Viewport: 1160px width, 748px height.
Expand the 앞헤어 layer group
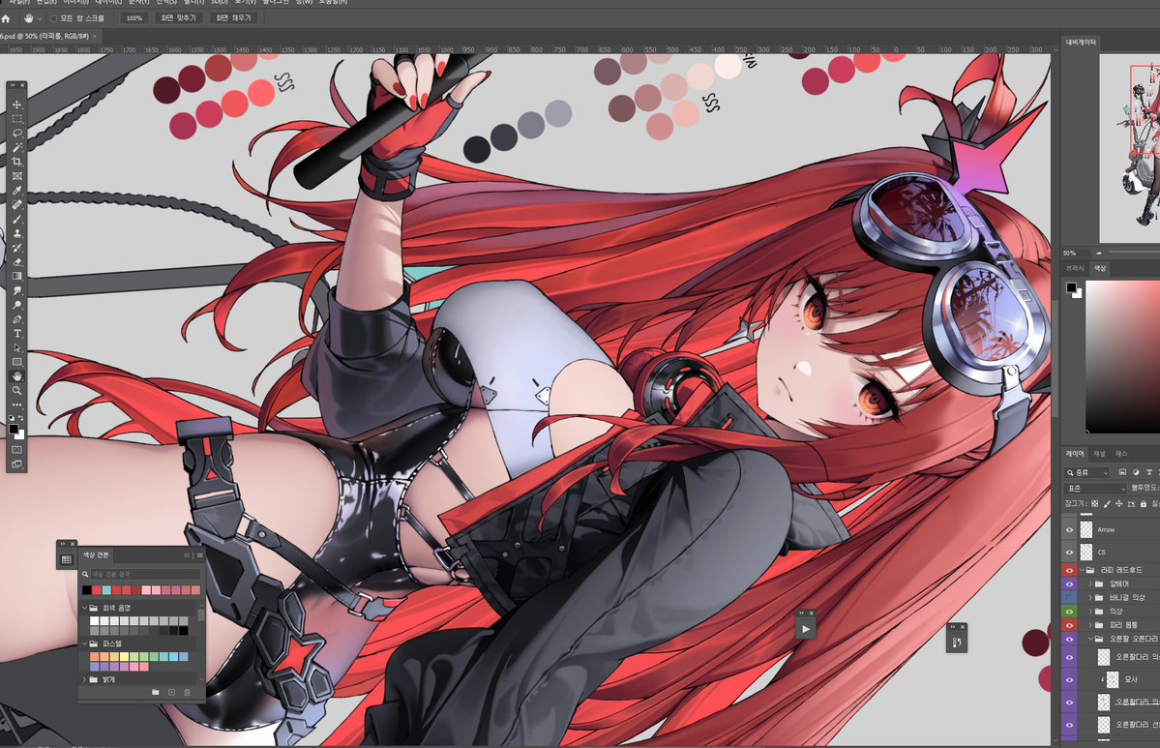(x=1089, y=583)
